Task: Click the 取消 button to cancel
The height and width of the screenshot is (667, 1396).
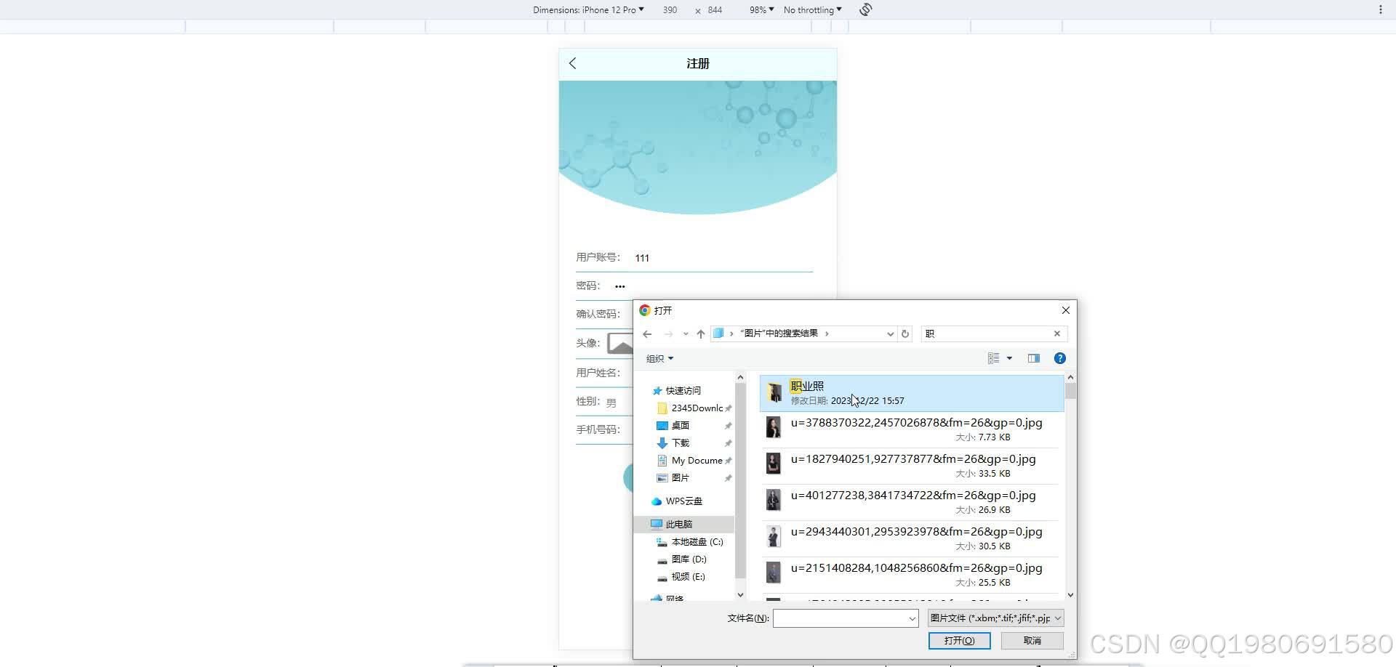Action: pyautogui.click(x=1032, y=640)
